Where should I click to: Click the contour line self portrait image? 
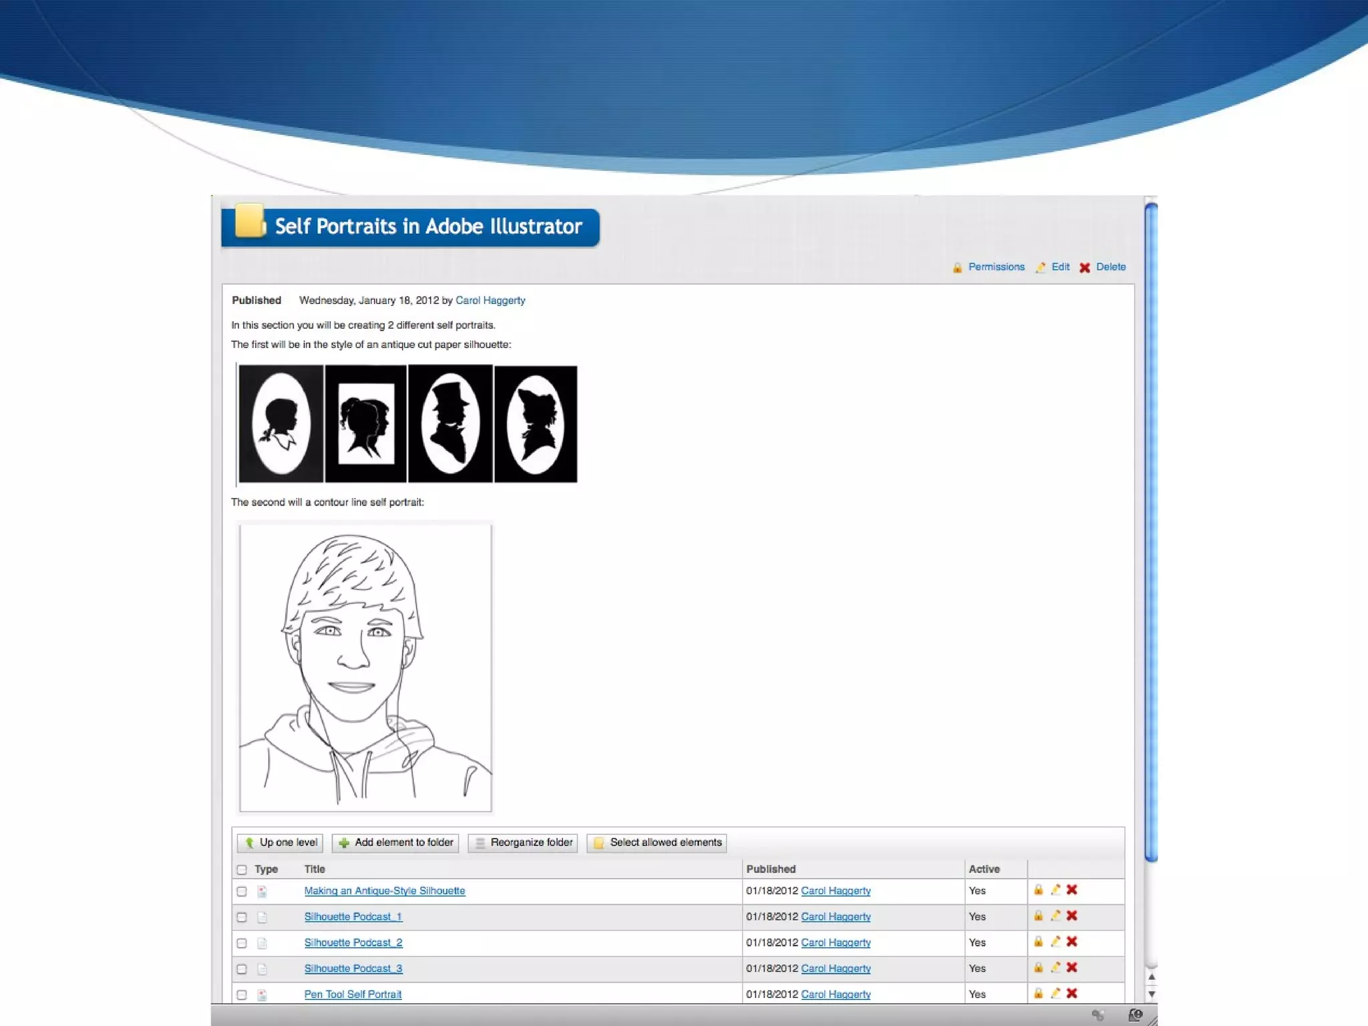tap(365, 667)
